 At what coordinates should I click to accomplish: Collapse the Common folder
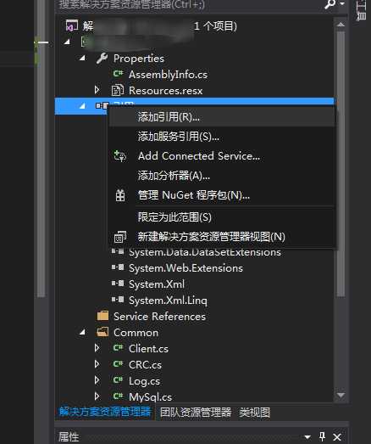pos(82,332)
